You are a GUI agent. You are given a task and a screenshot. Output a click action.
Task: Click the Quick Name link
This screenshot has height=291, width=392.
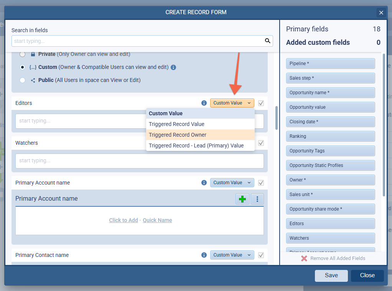tap(157, 220)
